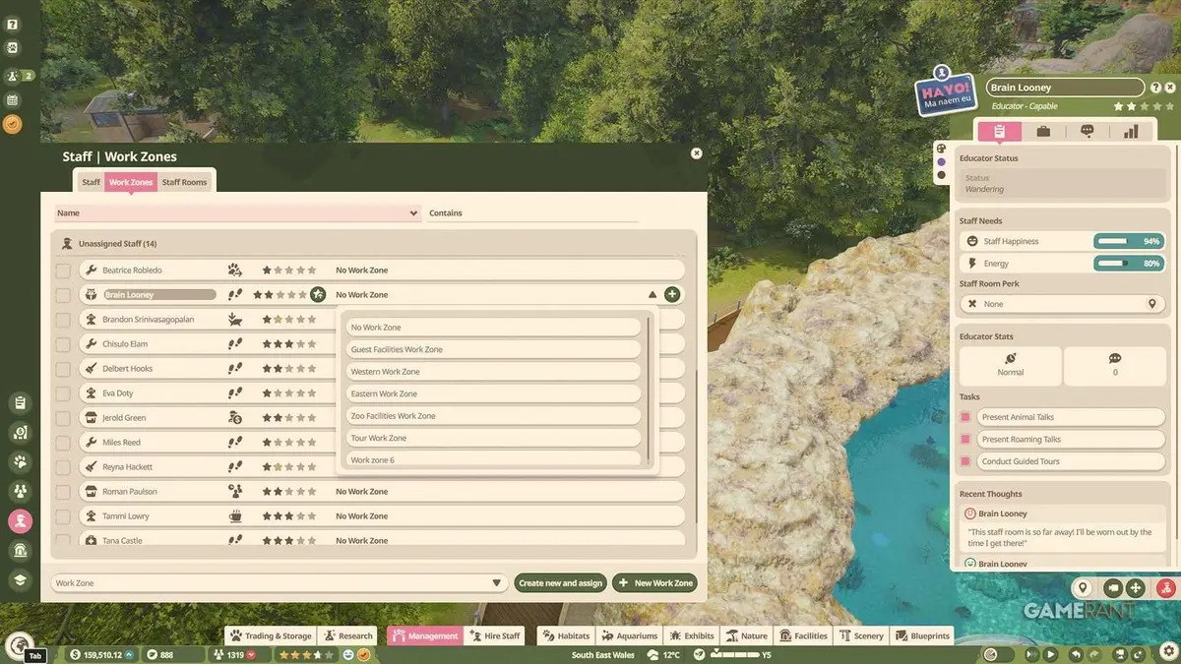Open the bottom Work Zone dropdown

[x=279, y=582]
